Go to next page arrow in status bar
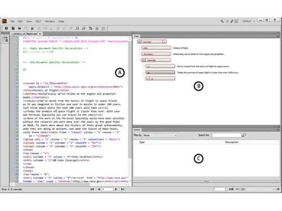 [116, 189]
